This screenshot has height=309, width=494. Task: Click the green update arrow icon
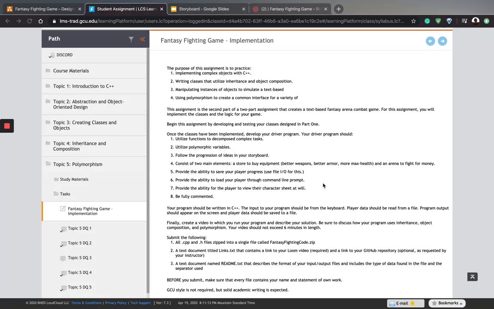[x=486, y=21]
